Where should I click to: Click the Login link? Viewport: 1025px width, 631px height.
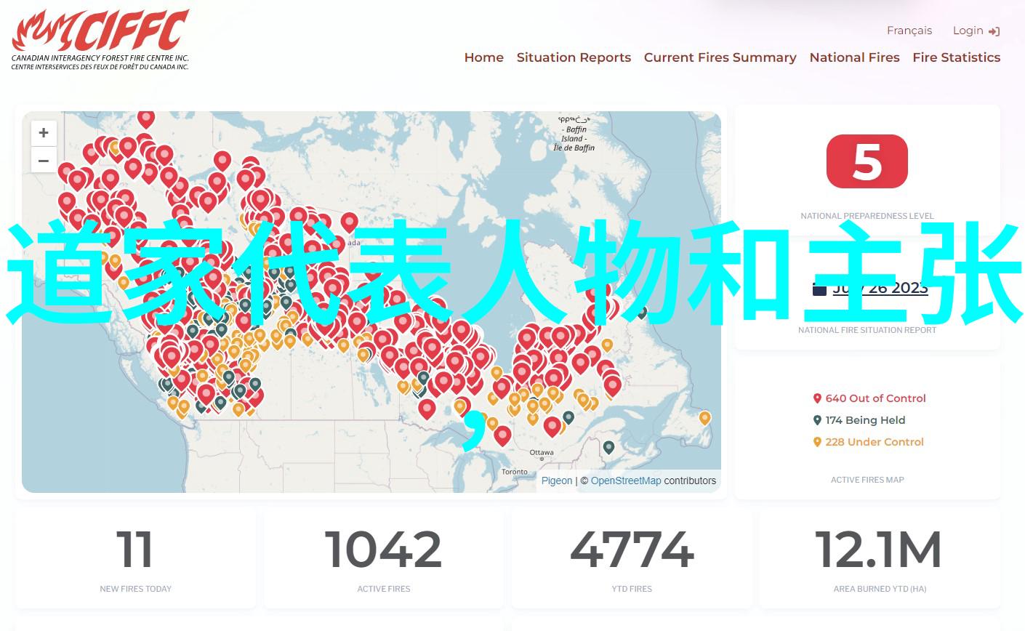coord(968,31)
